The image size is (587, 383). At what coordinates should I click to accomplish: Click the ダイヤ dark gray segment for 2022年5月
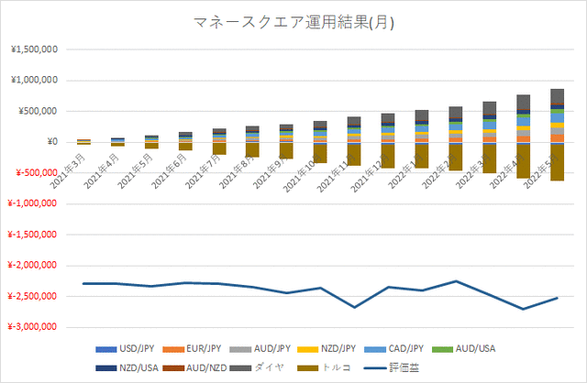pyautogui.click(x=557, y=96)
